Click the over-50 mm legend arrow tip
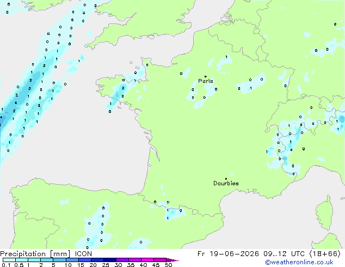Screen dimensions: 345x267 coord(174,260)
